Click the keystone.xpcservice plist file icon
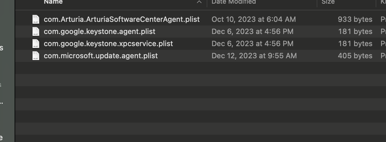 (x=36, y=44)
